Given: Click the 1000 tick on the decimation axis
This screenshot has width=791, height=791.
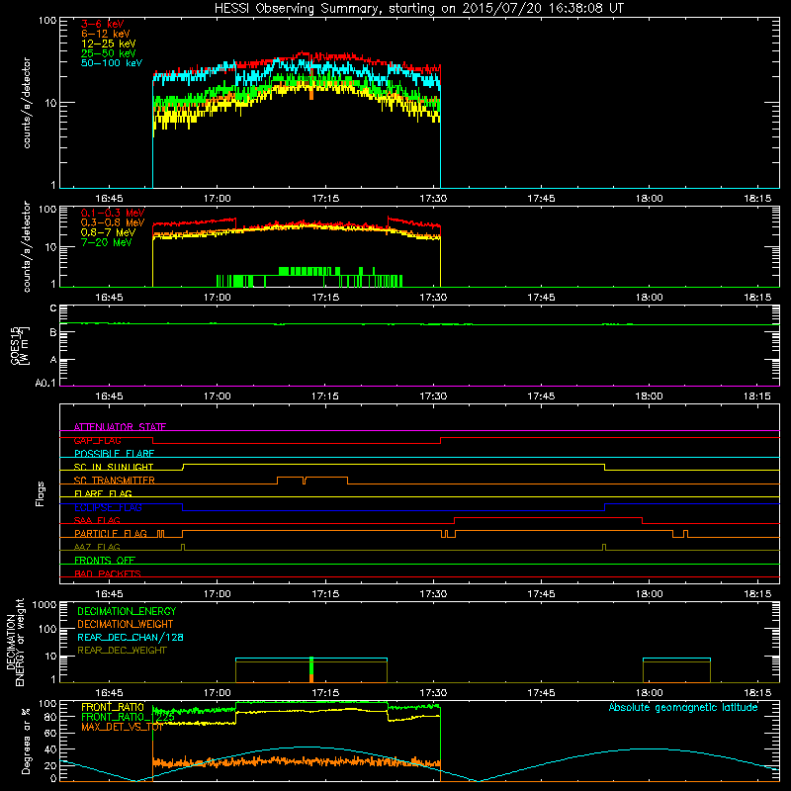Looking at the screenshot, I should (44, 605).
